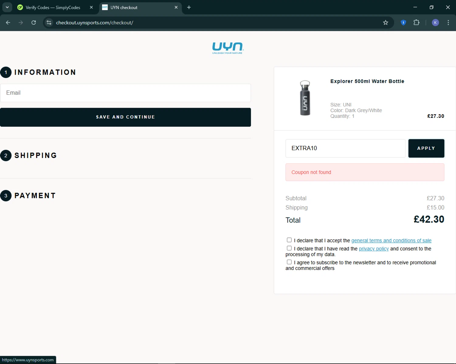Click the Information section heading
This screenshot has height=364, width=456.
(x=45, y=72)
